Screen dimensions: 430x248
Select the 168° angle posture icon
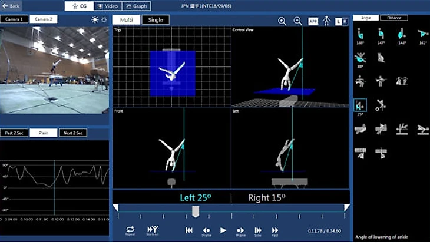pyautogui.click(x=360, y=35)
